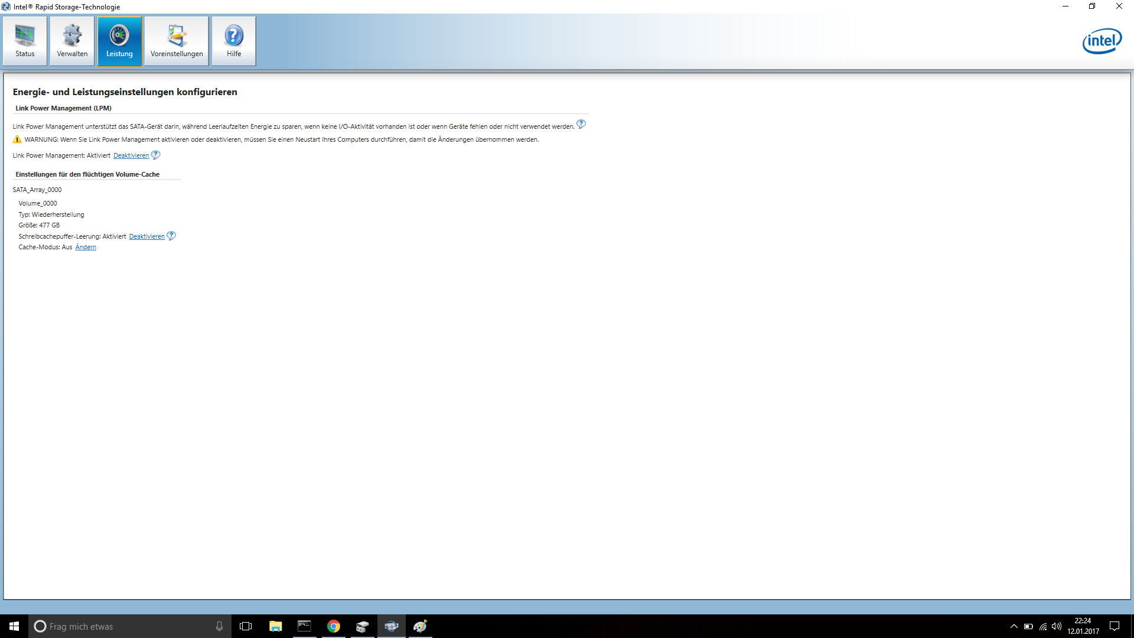Click help icon after LPM description text
This screenshot has height=638, width=1134.
581,124
